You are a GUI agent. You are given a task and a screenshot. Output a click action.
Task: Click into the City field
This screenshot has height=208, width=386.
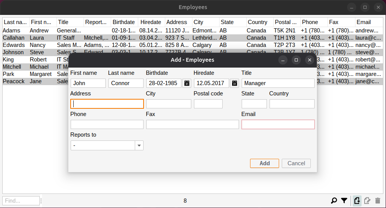[x=168, y=104]
